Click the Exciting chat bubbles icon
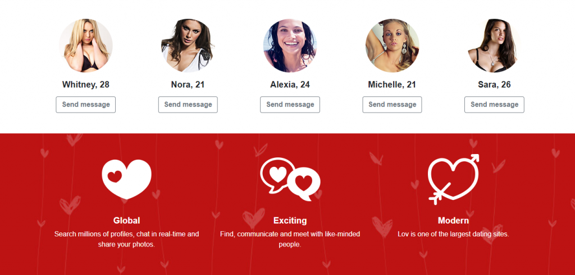The image size is (575, 275). click(290, 179)
